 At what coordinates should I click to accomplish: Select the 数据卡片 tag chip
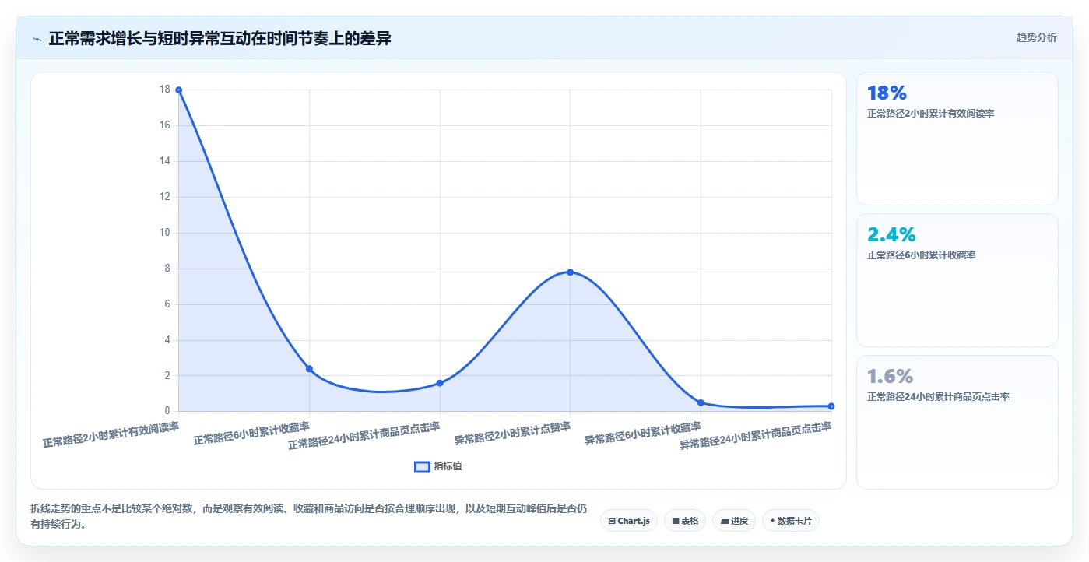coord(791,521)
